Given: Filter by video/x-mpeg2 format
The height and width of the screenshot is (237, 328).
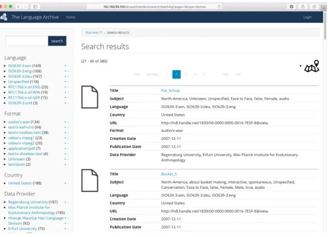Looking at the screenshot, I should pos(21,143).
